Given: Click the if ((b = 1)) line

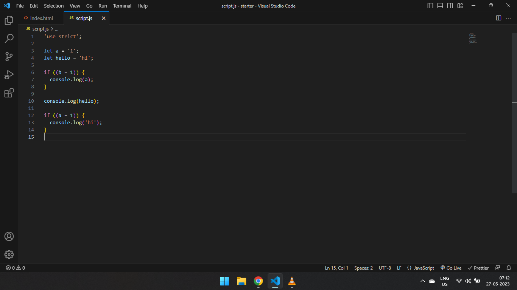Looking at the screenshot, I should (x=64, y=72).
